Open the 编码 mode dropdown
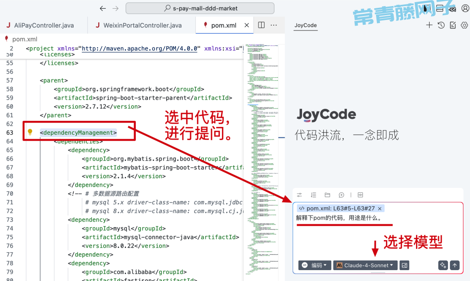This screenshot has height=281, width=470. point(315,265)
